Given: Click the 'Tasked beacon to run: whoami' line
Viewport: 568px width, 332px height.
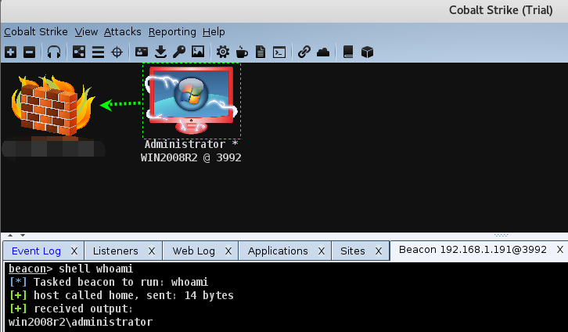Looking at the screenshot, I should 108,283.
